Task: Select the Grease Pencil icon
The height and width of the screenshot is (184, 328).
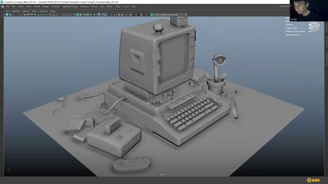Action: pos(45,15)
